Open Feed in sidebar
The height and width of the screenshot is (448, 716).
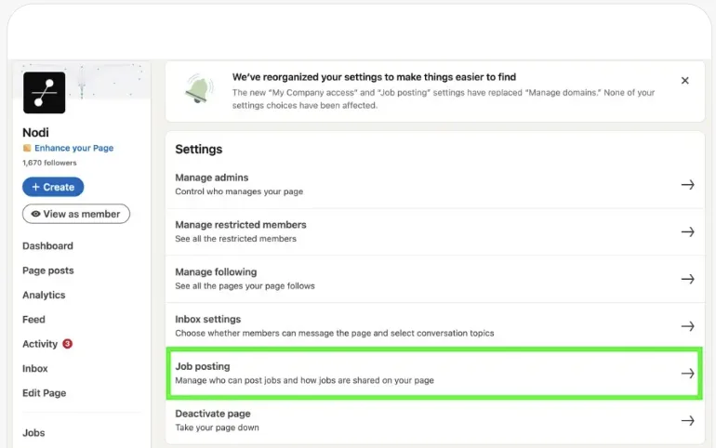33,320
